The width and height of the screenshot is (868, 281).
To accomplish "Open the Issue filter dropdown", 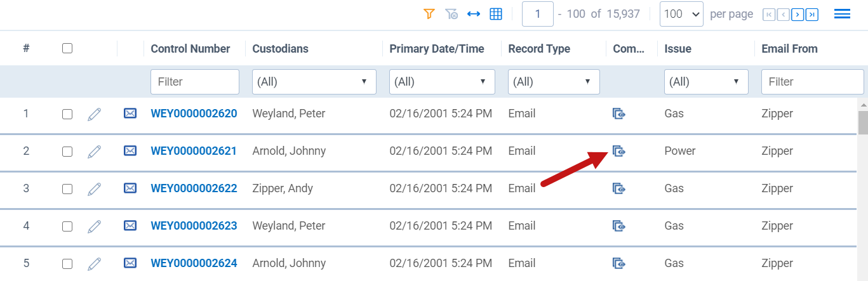I will point(706,82).
